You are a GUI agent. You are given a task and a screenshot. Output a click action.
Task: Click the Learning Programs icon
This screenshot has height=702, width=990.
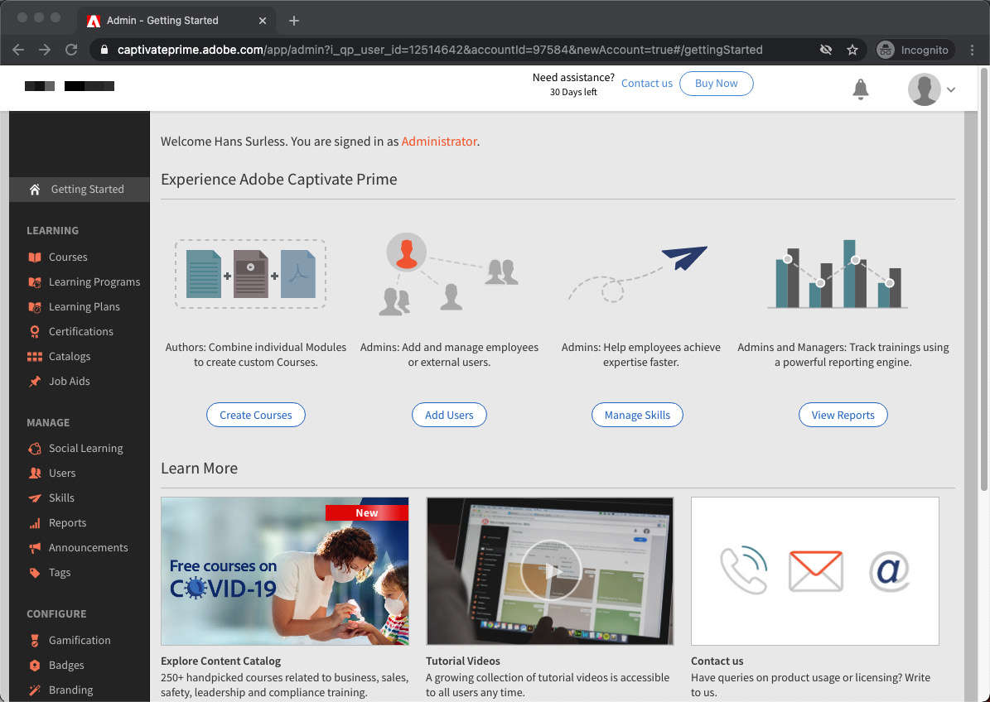tap(35, 282)
